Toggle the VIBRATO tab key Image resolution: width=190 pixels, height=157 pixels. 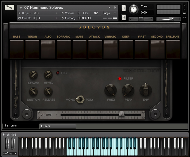click(110, 49)
